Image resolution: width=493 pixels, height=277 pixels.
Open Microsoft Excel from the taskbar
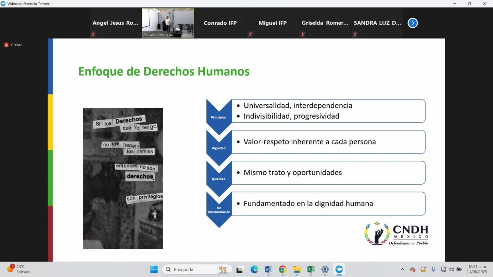click(311, 269)
